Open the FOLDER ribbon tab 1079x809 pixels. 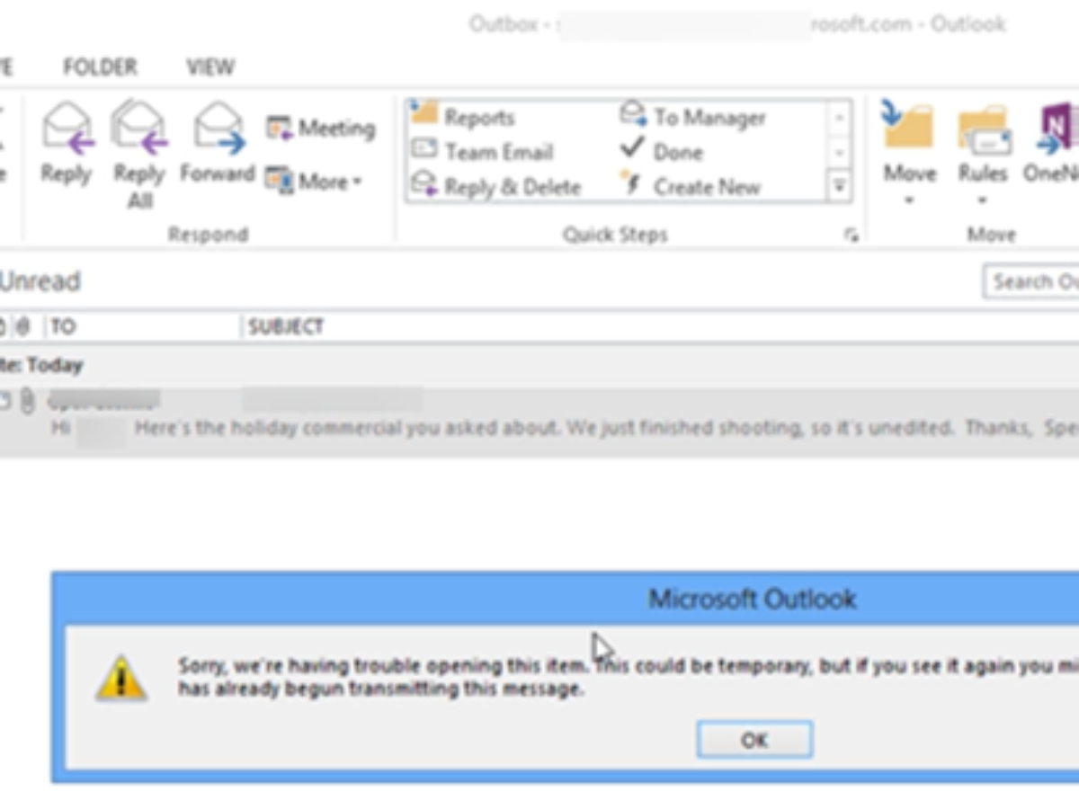(100, 67)
